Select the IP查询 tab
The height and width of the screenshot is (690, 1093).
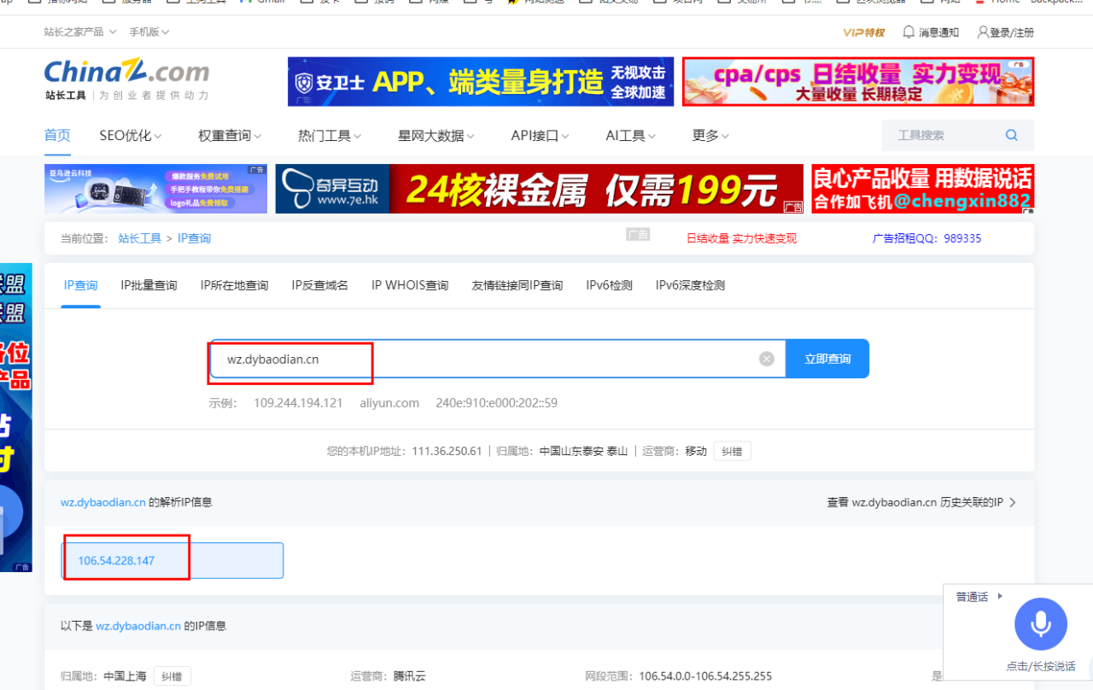coord(81,285)
